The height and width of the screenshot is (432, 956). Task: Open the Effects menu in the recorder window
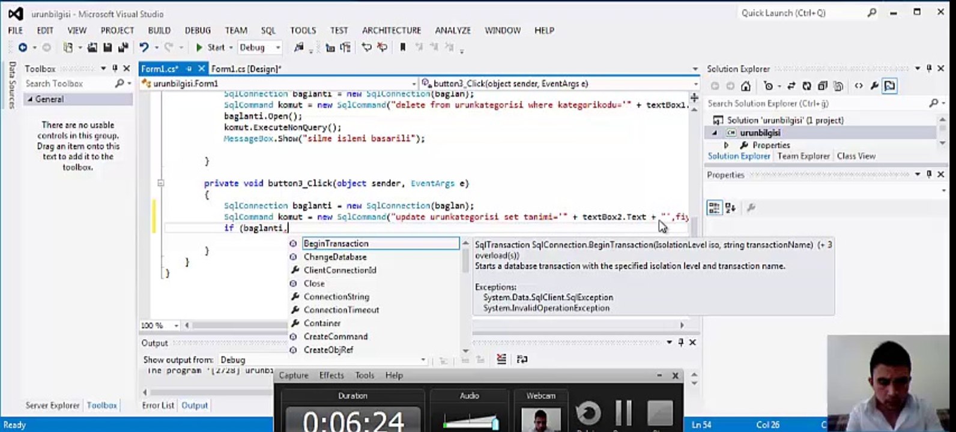331,375
